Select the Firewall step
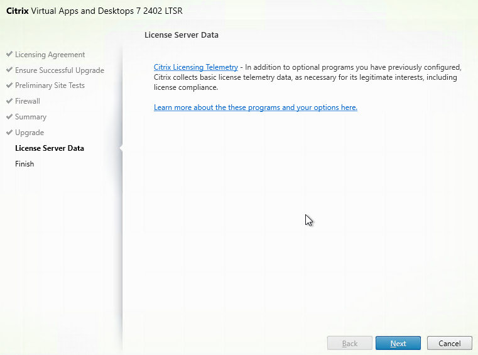The width and height of the screenshot is (478, 355). pyautogui.click(x=28, y=101)
